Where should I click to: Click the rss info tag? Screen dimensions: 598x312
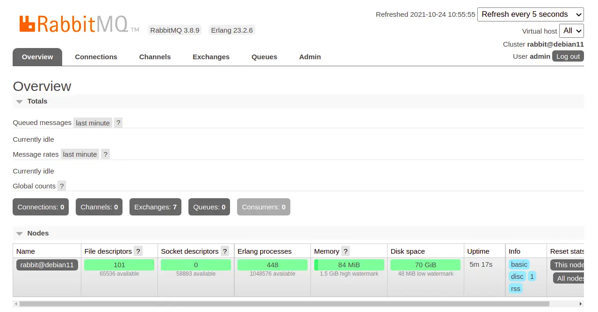(x=515, y=289)
